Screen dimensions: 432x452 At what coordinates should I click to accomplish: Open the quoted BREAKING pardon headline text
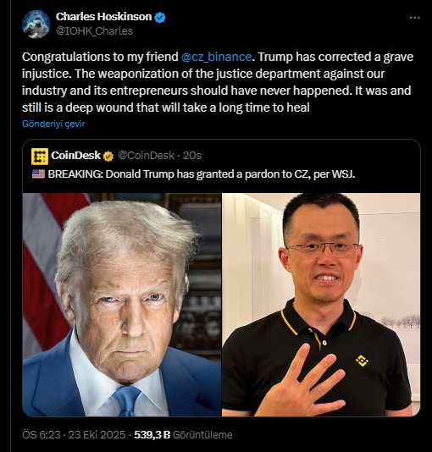pyautogui.click(x=202, y=174)
